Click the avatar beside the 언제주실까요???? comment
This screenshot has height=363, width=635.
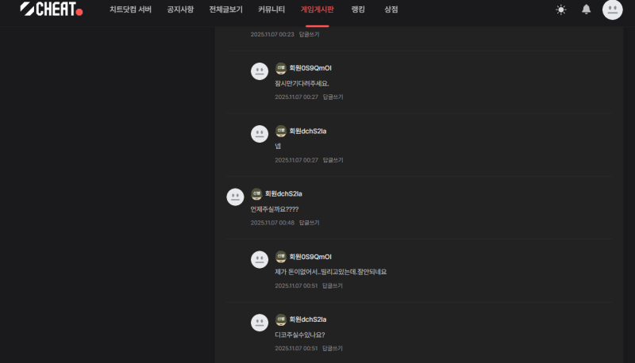click(x=235, y=197)
